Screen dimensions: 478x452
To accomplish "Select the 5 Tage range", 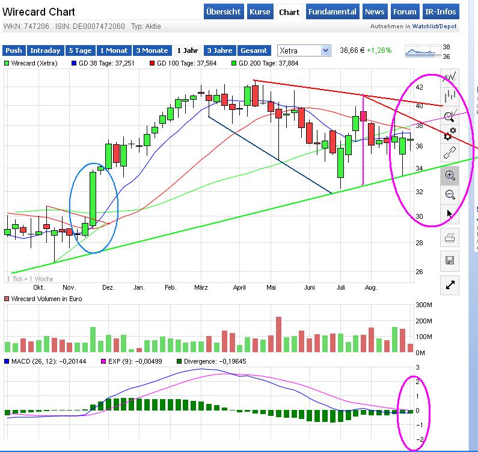I will [x=80, y=50].
